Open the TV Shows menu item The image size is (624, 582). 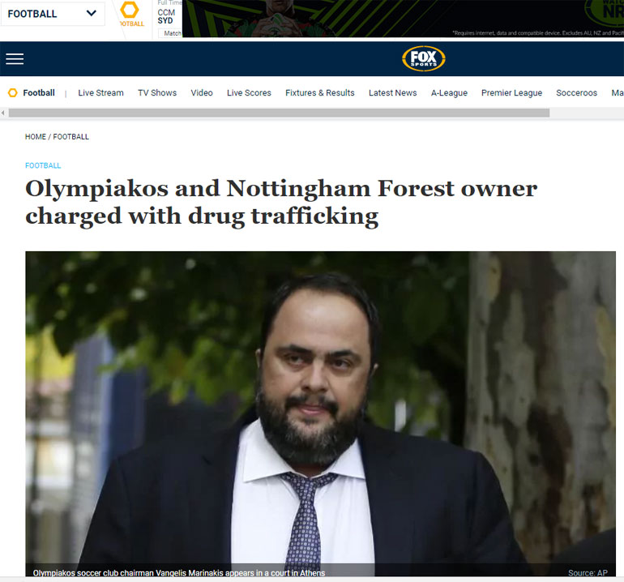[157, 92]
